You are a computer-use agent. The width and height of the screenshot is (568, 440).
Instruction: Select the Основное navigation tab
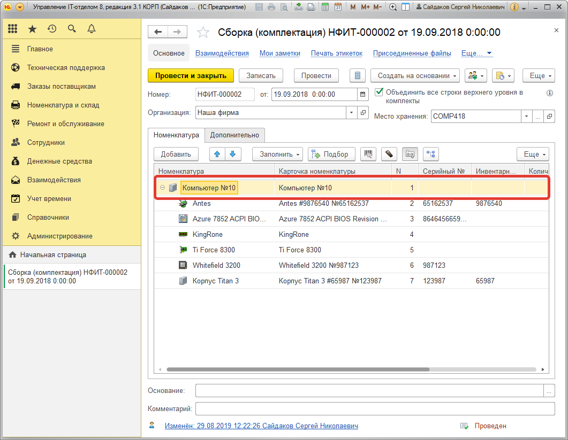point(169,53)
